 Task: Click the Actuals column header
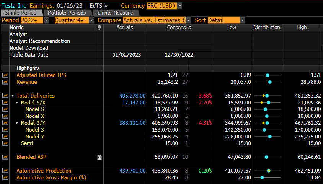pos(125,28)
